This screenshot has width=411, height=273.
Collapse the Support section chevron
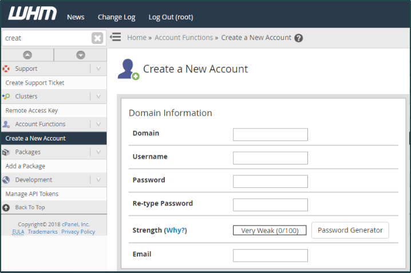click(x=98, y=69)
